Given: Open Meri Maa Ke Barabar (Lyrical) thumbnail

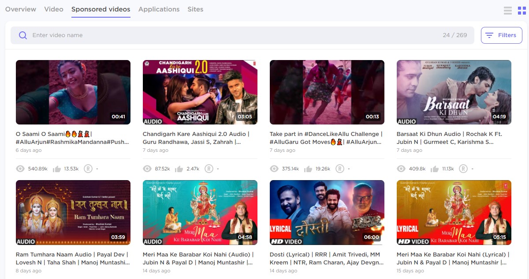Looking at the screenshot, I should click(454, 212).
